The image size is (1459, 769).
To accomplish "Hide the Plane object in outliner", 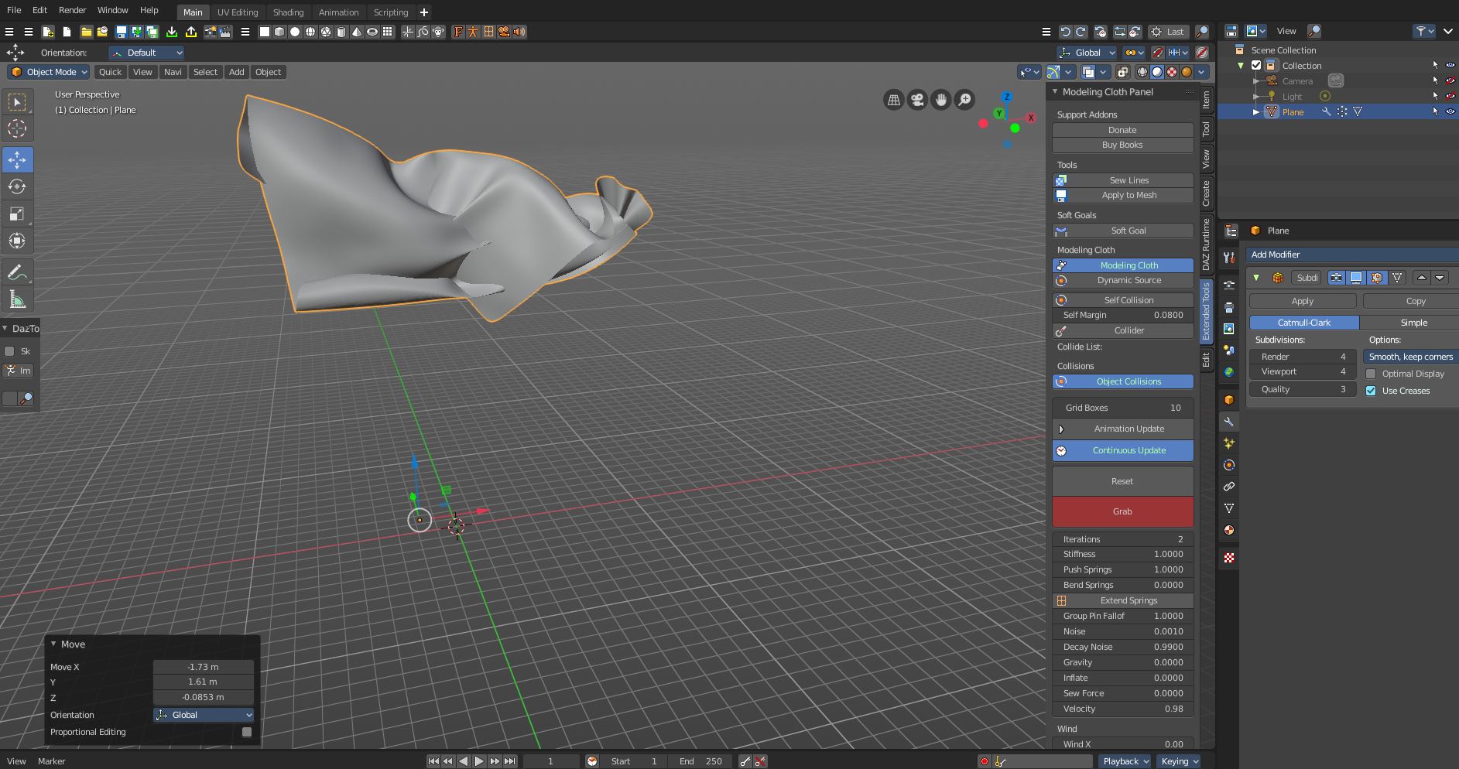I will [1450, 111].
